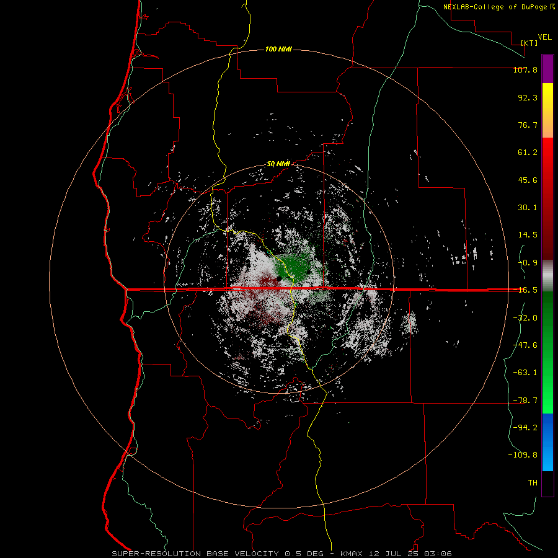Select the -32.0 scale value
This screenshot has width=558, height=558.
coord(525,318)
